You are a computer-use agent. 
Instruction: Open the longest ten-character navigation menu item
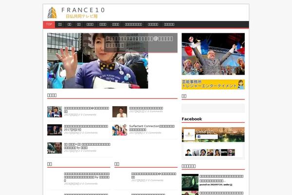(133, 24)
